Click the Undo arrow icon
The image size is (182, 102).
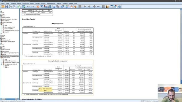click(x=28, y=7)
